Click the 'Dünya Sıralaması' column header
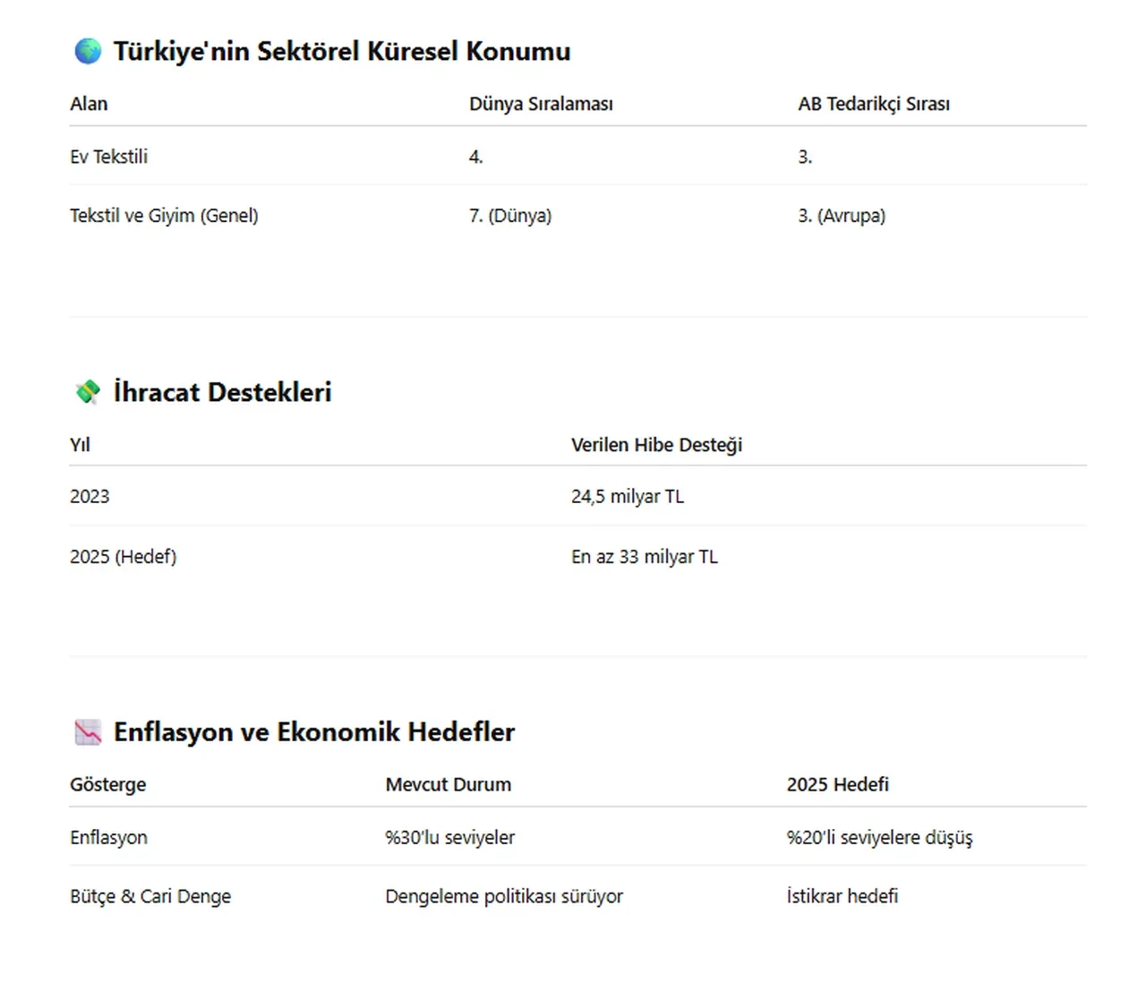 [x=541, y=104]
